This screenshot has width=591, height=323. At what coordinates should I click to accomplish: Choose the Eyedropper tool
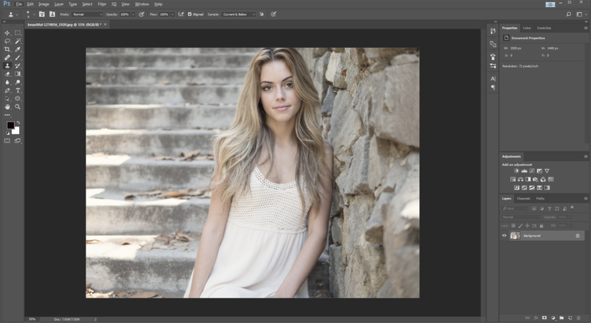[x=18, y=50]
